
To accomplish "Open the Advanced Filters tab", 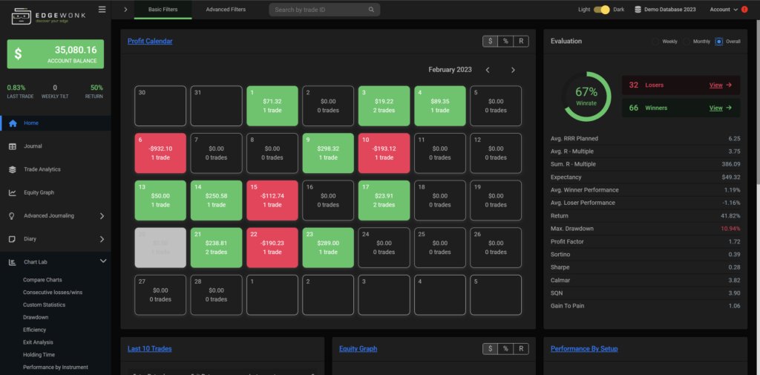I will tap(226, 9).
